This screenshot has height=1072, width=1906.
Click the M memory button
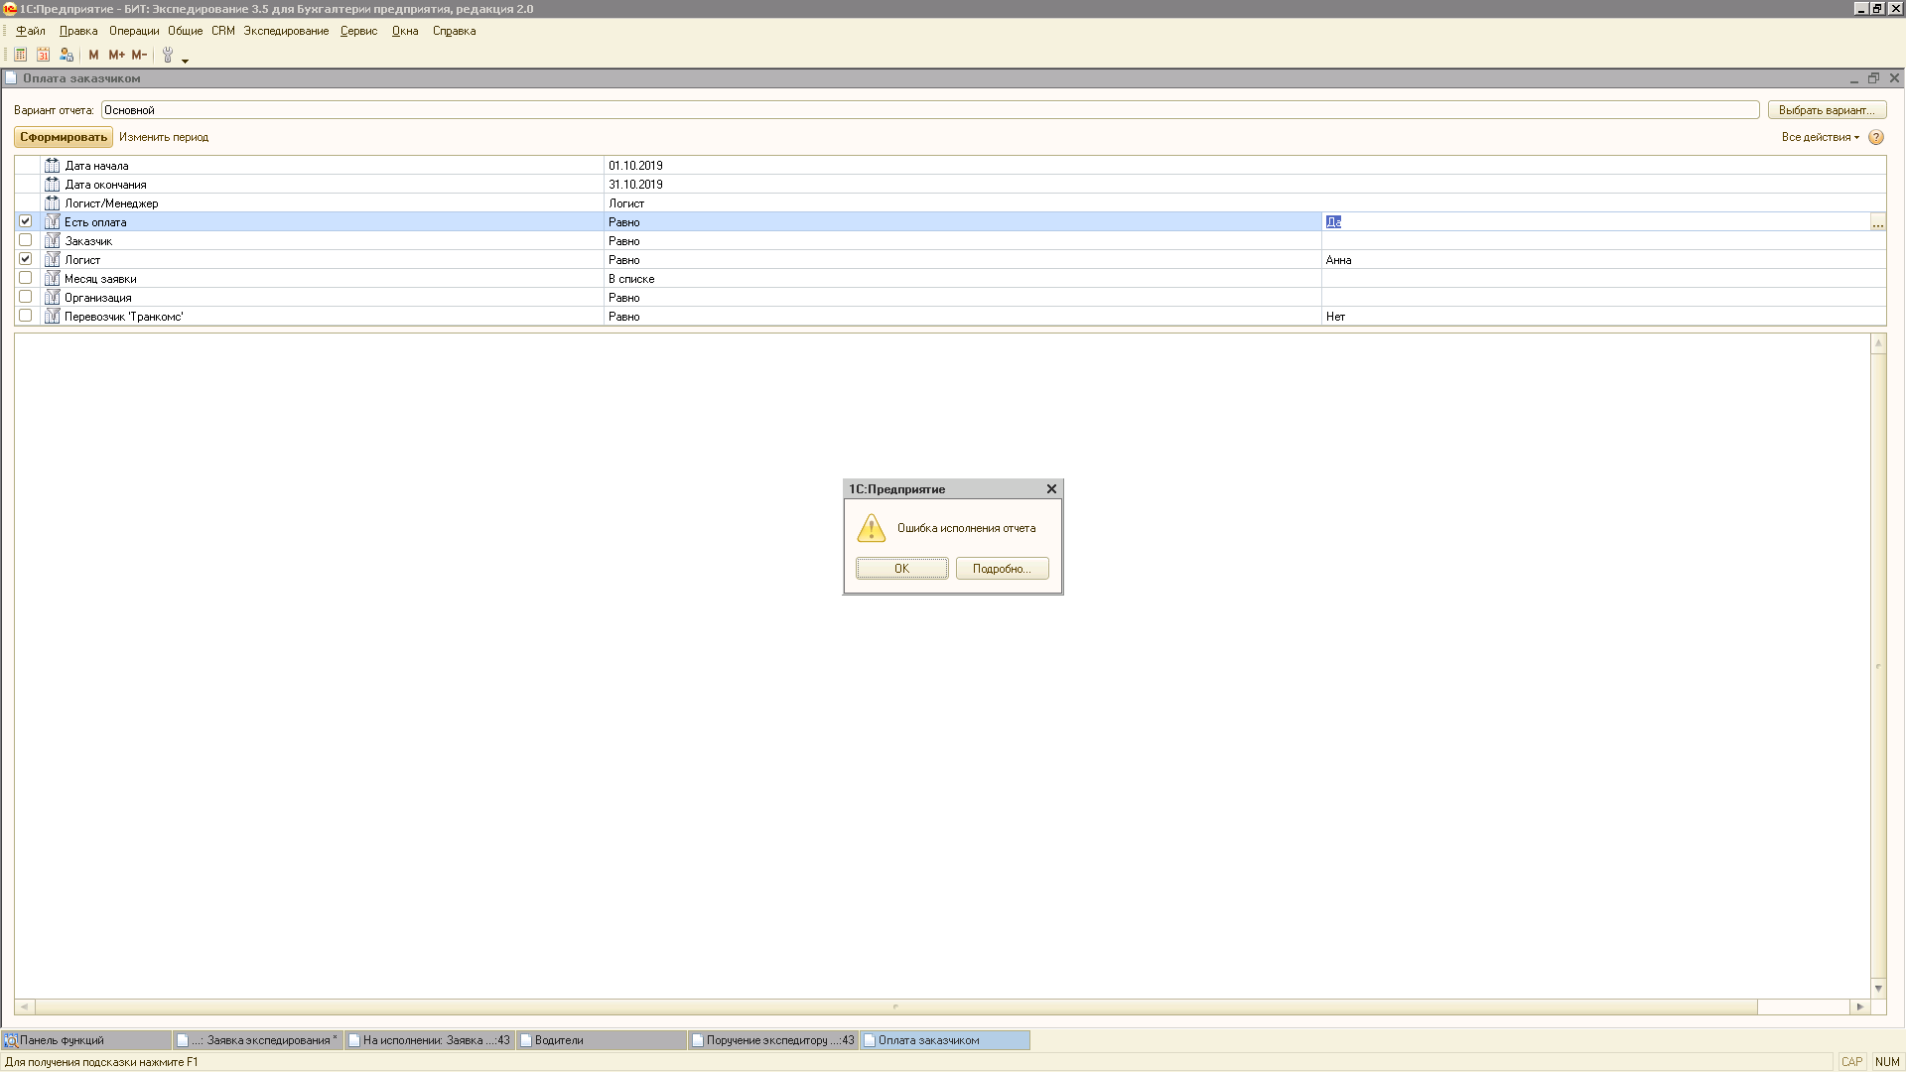coord(93,55)
